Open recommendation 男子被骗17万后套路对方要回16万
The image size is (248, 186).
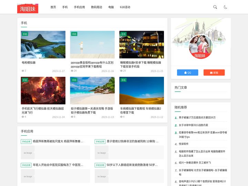point(197,117)
